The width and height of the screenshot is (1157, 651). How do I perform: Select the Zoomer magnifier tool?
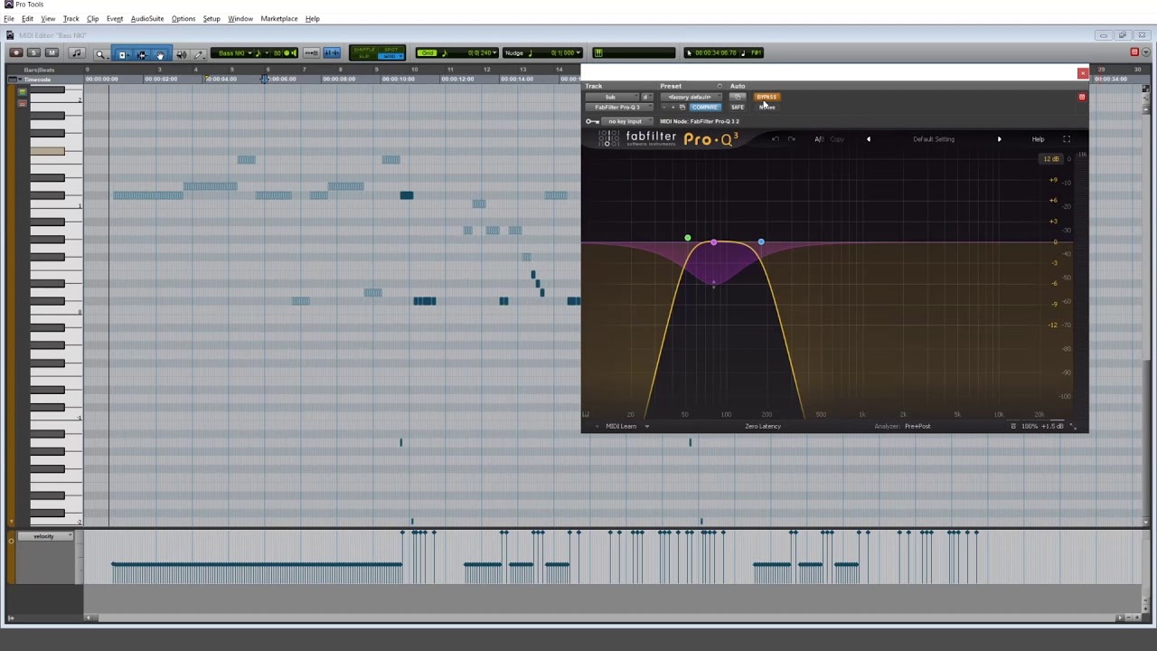[100, 54]
